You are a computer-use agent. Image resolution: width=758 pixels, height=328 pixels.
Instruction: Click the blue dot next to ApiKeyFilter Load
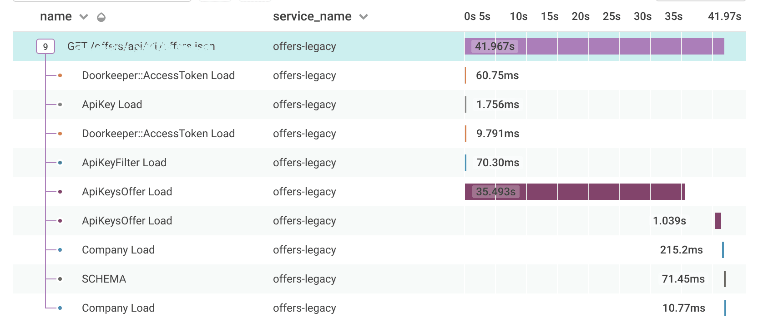pyautogui.click(x=60, y=163)
